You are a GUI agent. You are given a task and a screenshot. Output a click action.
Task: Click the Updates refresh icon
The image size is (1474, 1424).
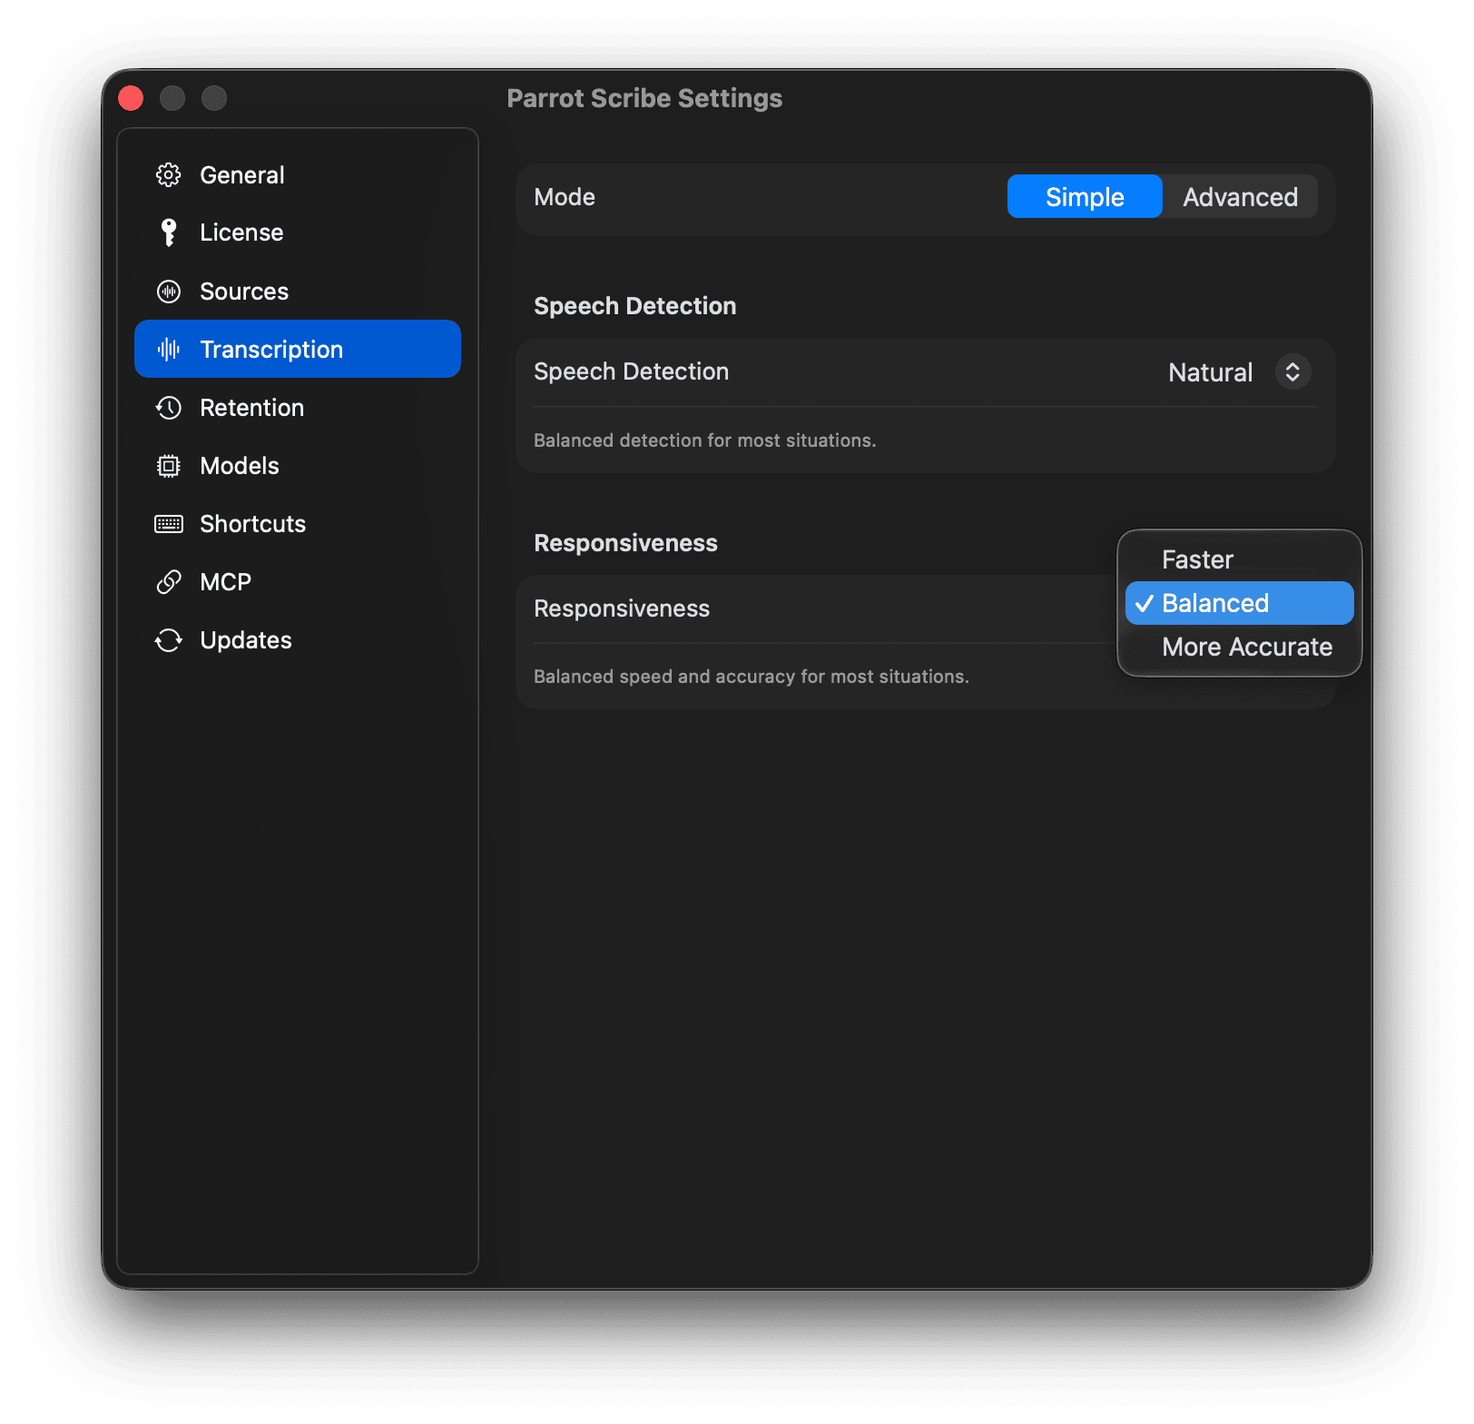(169, 639)
